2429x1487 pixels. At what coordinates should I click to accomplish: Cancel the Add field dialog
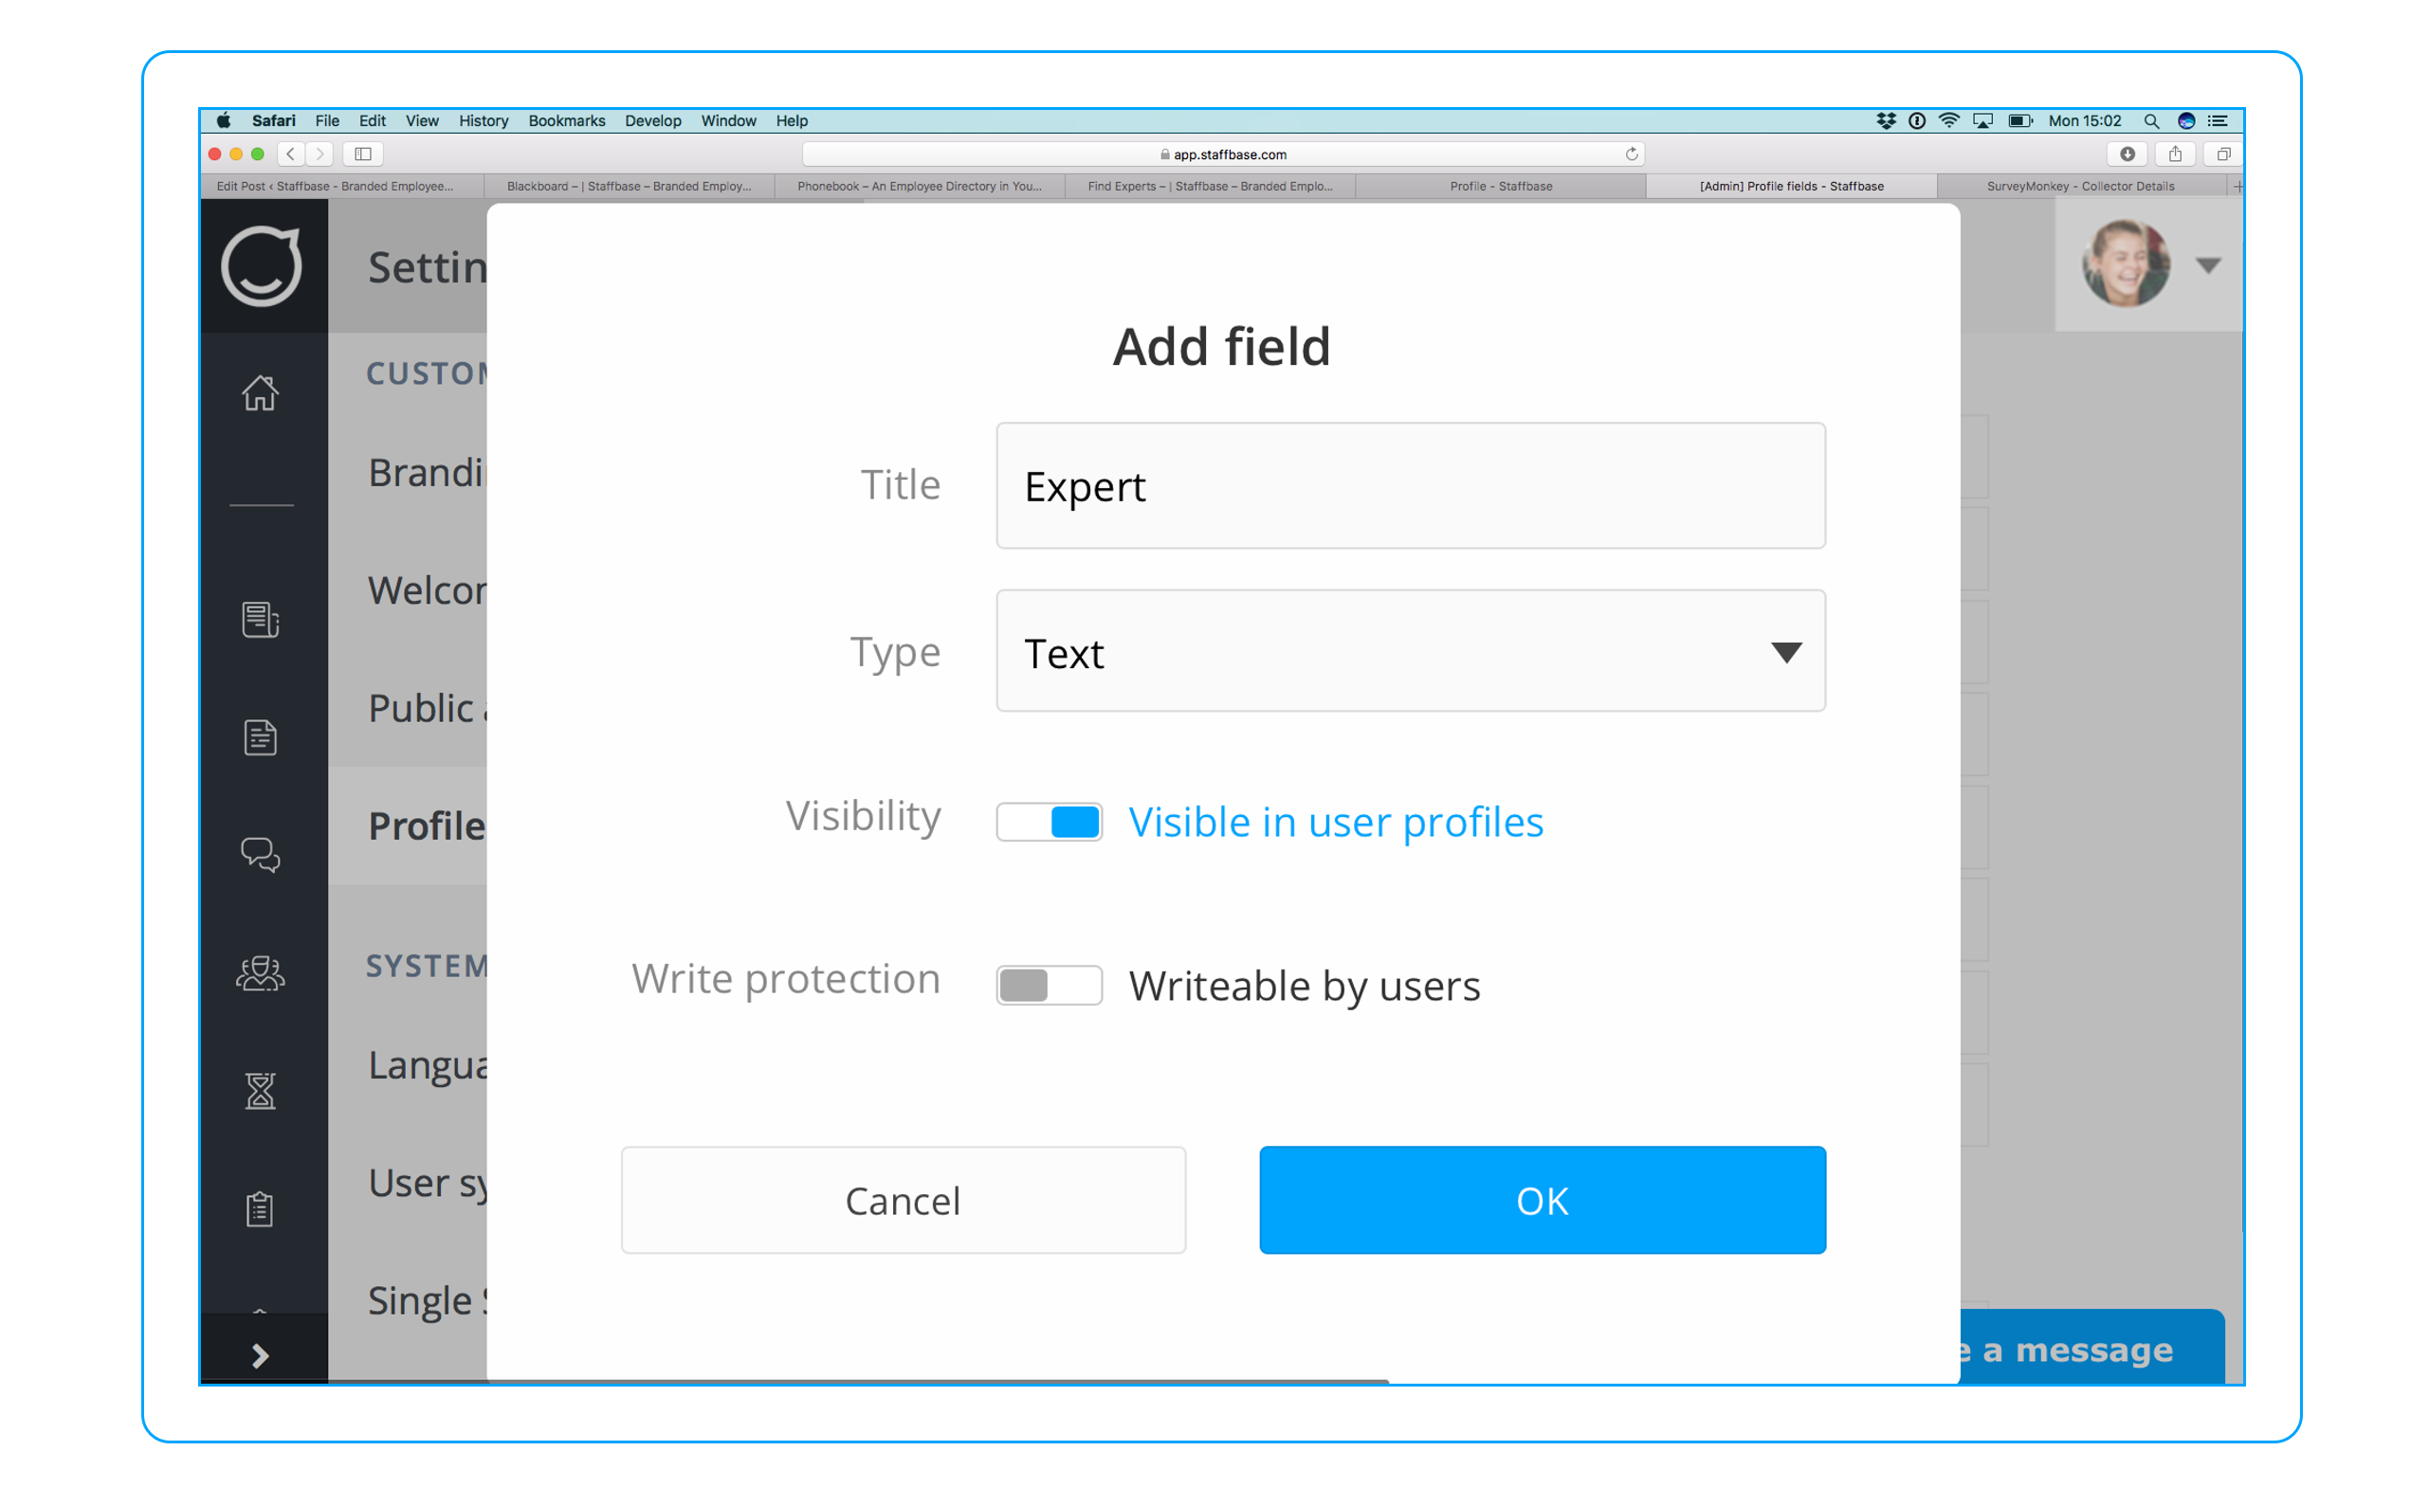(x=903, y=1200)
